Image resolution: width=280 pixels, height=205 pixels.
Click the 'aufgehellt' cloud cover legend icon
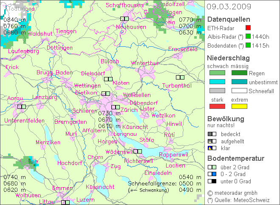pos(212,141)
